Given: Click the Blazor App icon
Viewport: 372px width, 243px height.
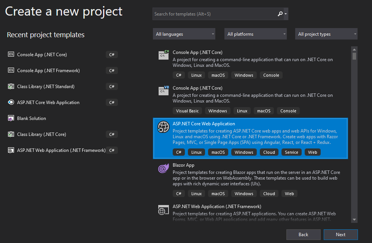Looking at the screenshot, I should coord(164,168).
